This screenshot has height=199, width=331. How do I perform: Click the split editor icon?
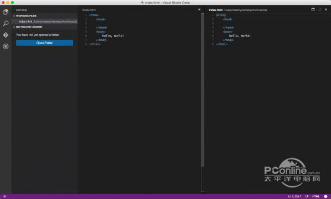(313, 9)
